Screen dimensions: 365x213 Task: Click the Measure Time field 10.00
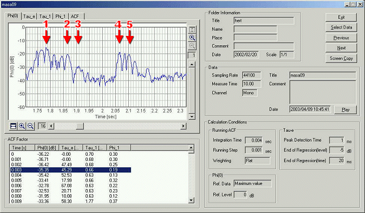(x=251, y=84)
